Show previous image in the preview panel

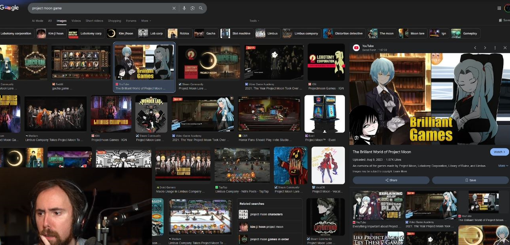475,48
